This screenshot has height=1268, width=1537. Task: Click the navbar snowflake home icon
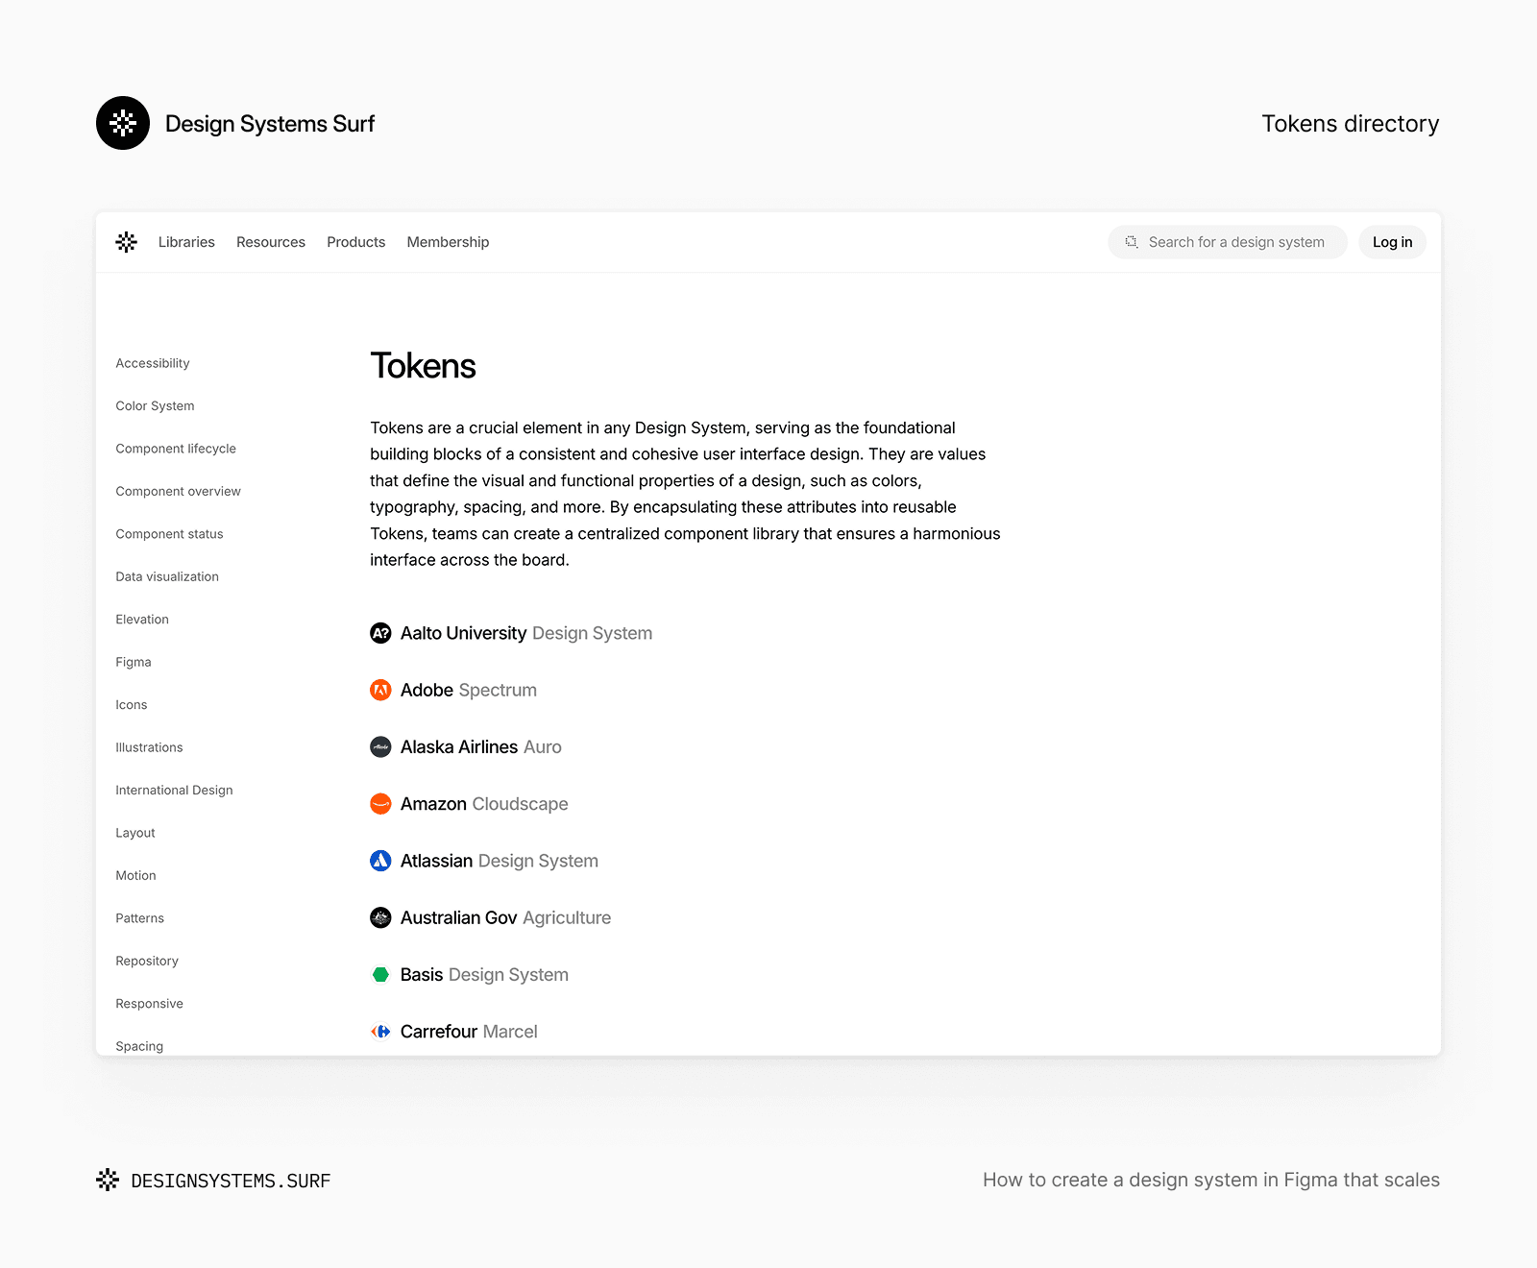pos(126,242)
